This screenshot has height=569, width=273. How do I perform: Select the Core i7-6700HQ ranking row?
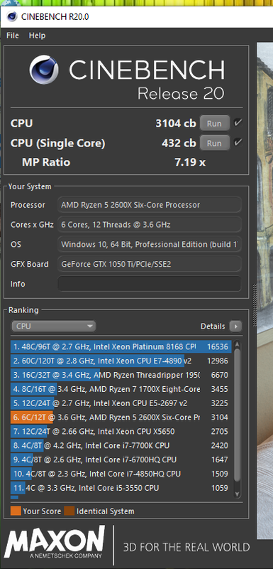click(121, 459)
